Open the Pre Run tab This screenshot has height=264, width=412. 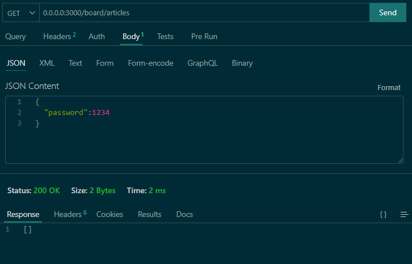point(204,36)
